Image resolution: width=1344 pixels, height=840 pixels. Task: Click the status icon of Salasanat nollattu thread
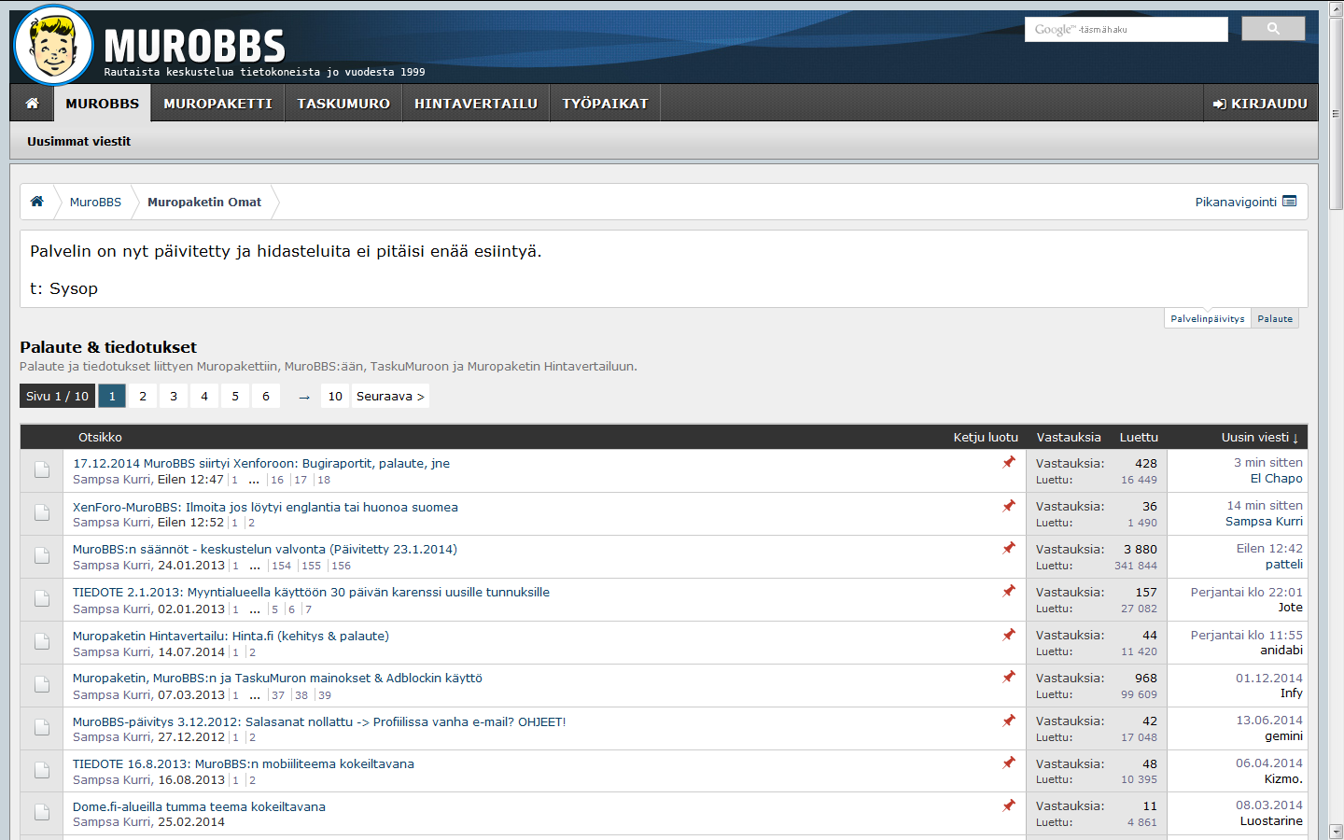pyautogui.click(x=42, y=728)
